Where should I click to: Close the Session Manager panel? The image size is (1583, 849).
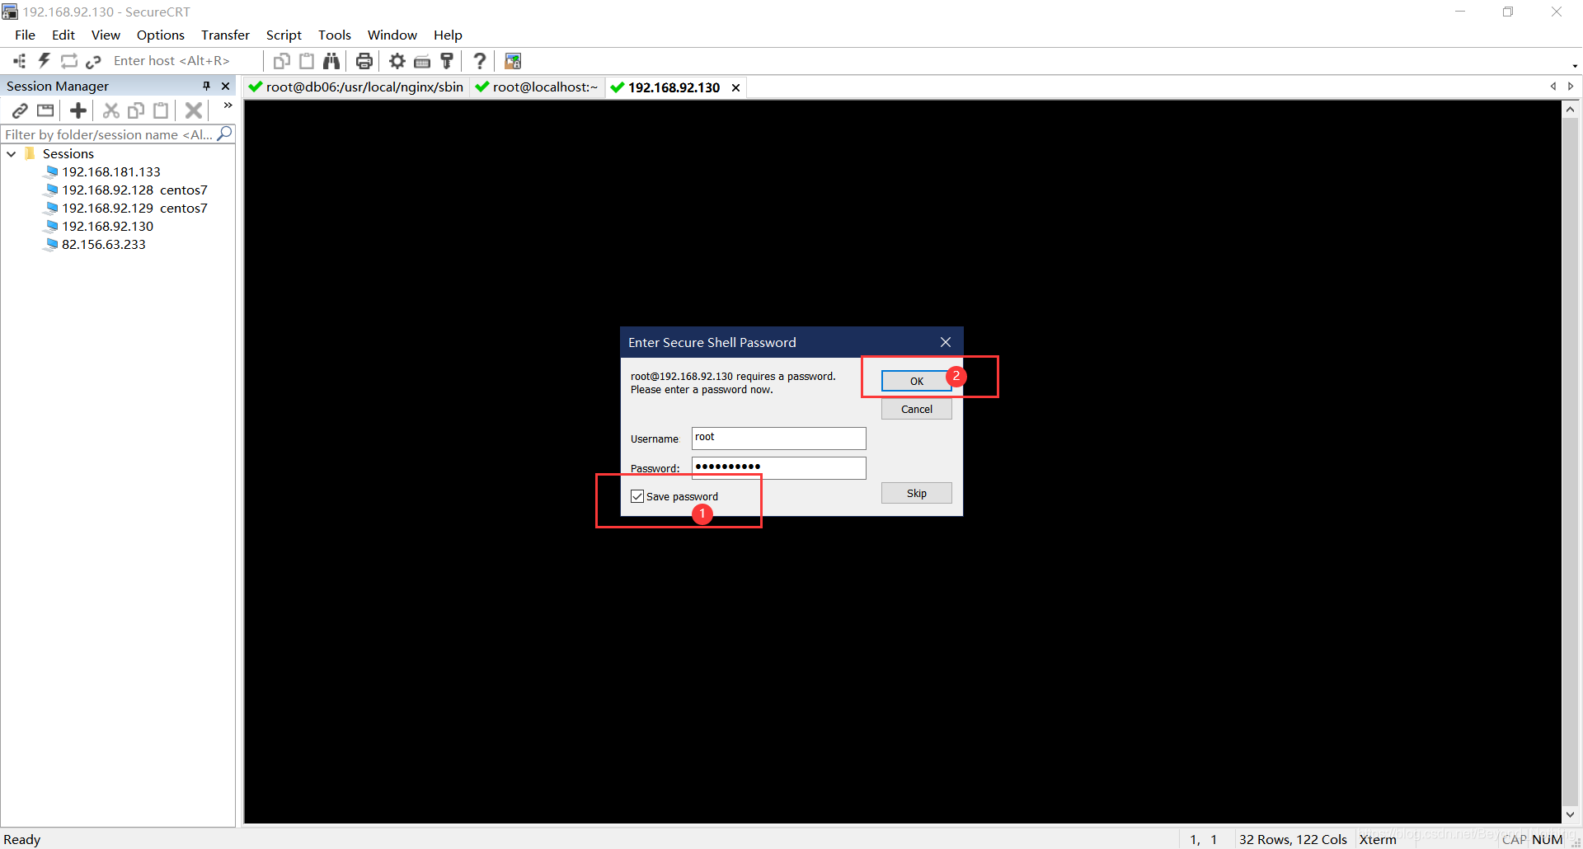pos(225,86)
